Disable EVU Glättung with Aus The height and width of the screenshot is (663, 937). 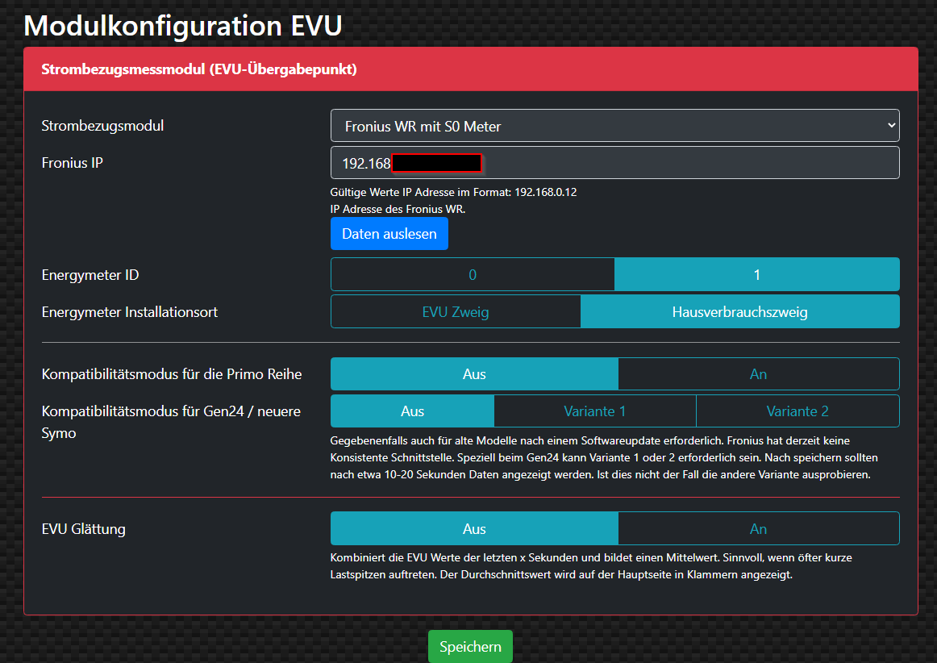(x=474, y=529)
